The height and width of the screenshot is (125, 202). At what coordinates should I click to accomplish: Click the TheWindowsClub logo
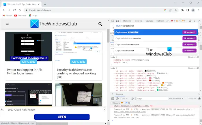pyautogui.click(x=54, y=24)
